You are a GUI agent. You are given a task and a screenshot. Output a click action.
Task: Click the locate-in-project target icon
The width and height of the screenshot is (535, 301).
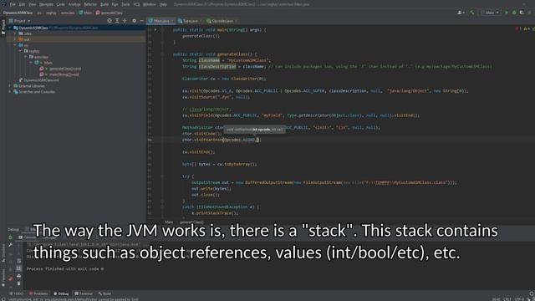[x=110, y=21]
